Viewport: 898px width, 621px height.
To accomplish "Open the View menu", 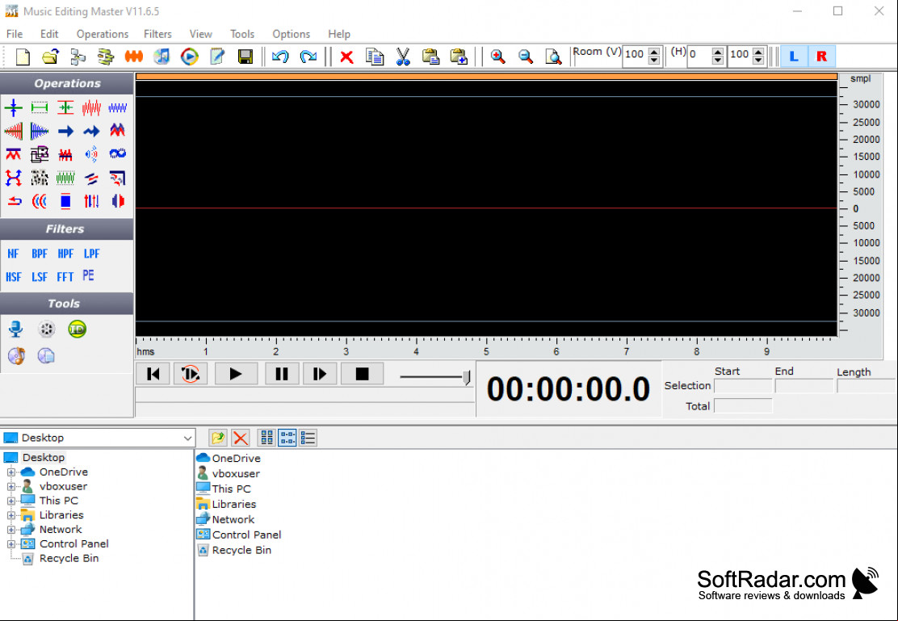I will (200, 35).
